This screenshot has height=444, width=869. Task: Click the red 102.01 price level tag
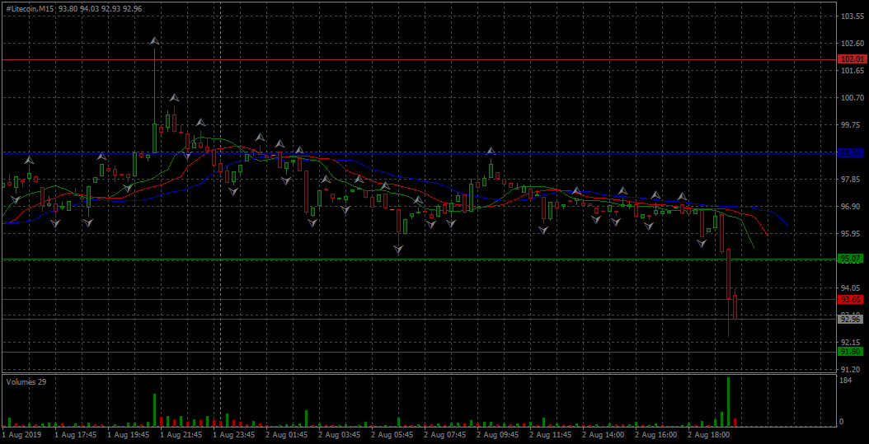pyautogui.click(x=853, y=59)
